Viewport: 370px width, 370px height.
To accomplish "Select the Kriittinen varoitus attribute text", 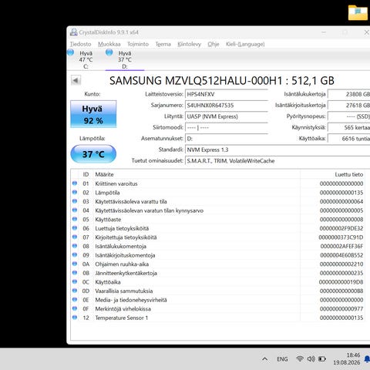I will pos(116,183).
